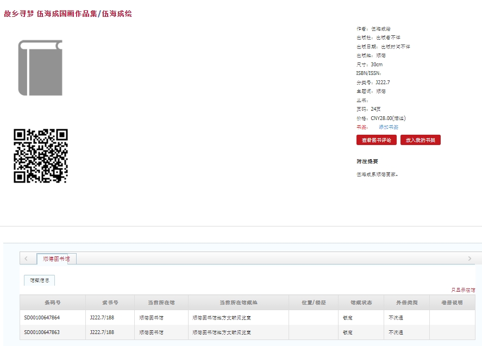Click the 馆藏状态 column header
The image size is (482, 346).
click(361, 303)
